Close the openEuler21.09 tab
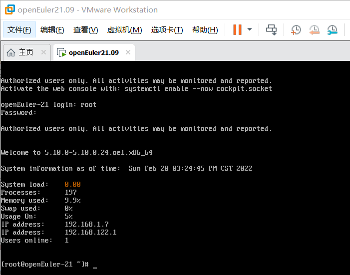This screenshot has width=350, height=275. coord(128,52)
